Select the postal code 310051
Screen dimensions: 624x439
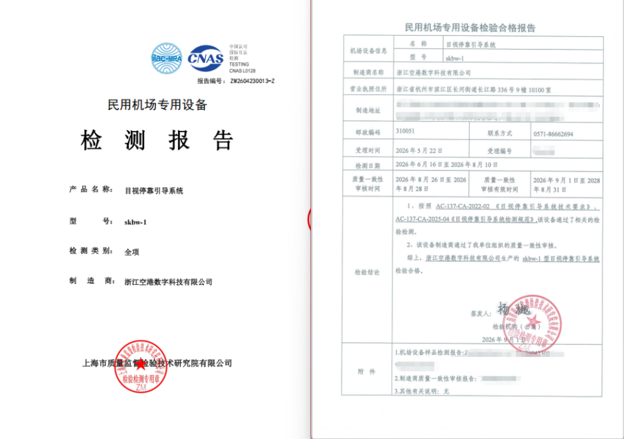pyautogui.click(x=405, y=131)
